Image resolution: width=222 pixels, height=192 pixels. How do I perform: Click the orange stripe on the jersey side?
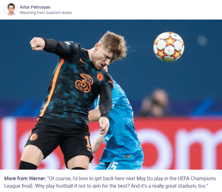coord(52,88)
